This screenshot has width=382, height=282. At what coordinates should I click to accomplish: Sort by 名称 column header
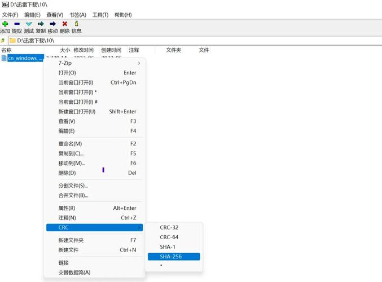7,50
